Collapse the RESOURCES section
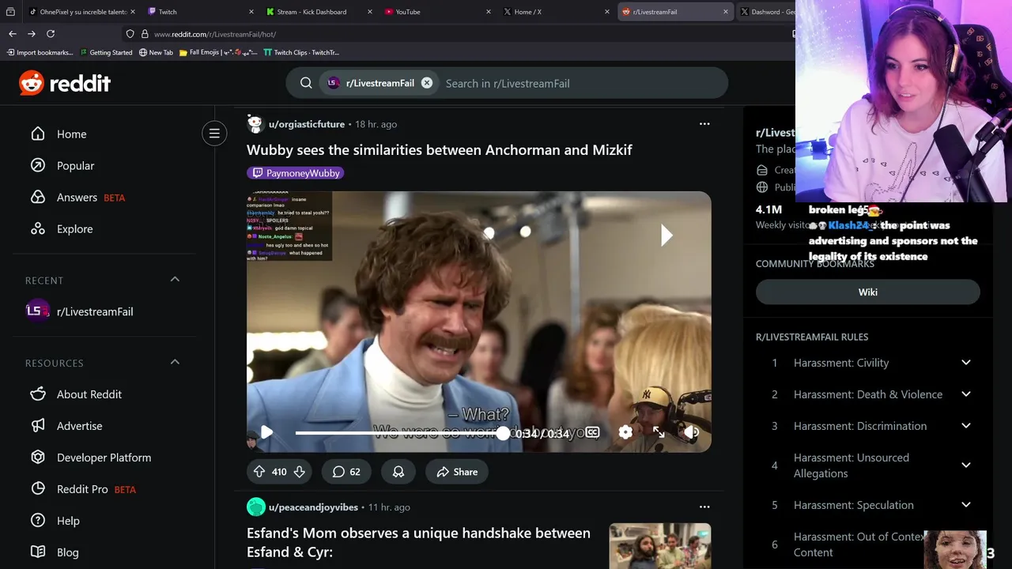Image resolution: width=1012 pixels, height=569 pixels. (176, 363)
